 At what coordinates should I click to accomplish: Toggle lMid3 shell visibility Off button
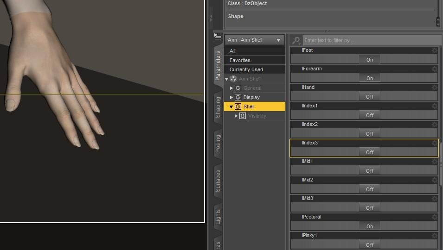click(370, 208)
